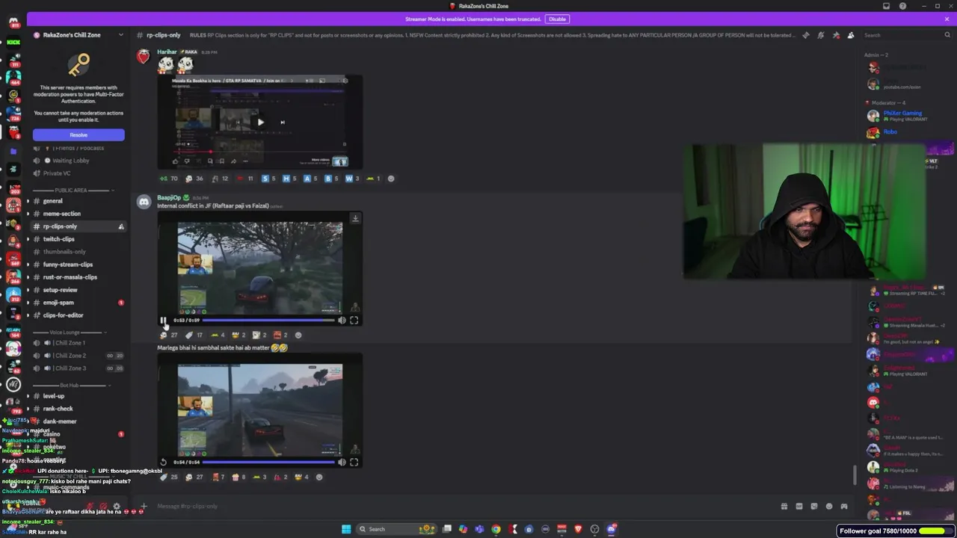Add reaction to Internal conflict clip

[298, 335]
